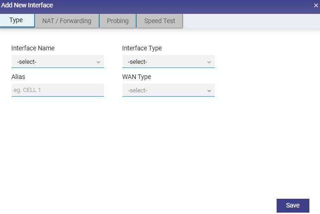Open the WAN Type select box
This screenshot has height=214, width=320.
coord(164,90)
